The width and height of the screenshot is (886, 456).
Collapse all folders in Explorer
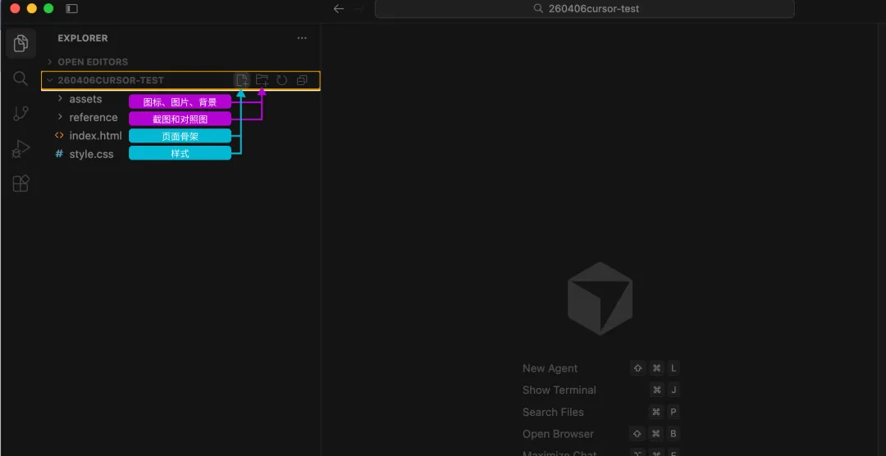point(301,80)
